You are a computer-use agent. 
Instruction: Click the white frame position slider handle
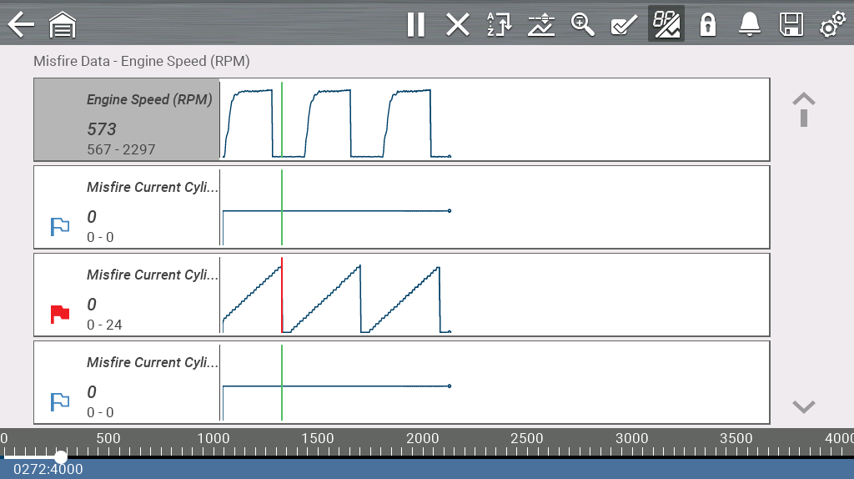coord(61,457)
